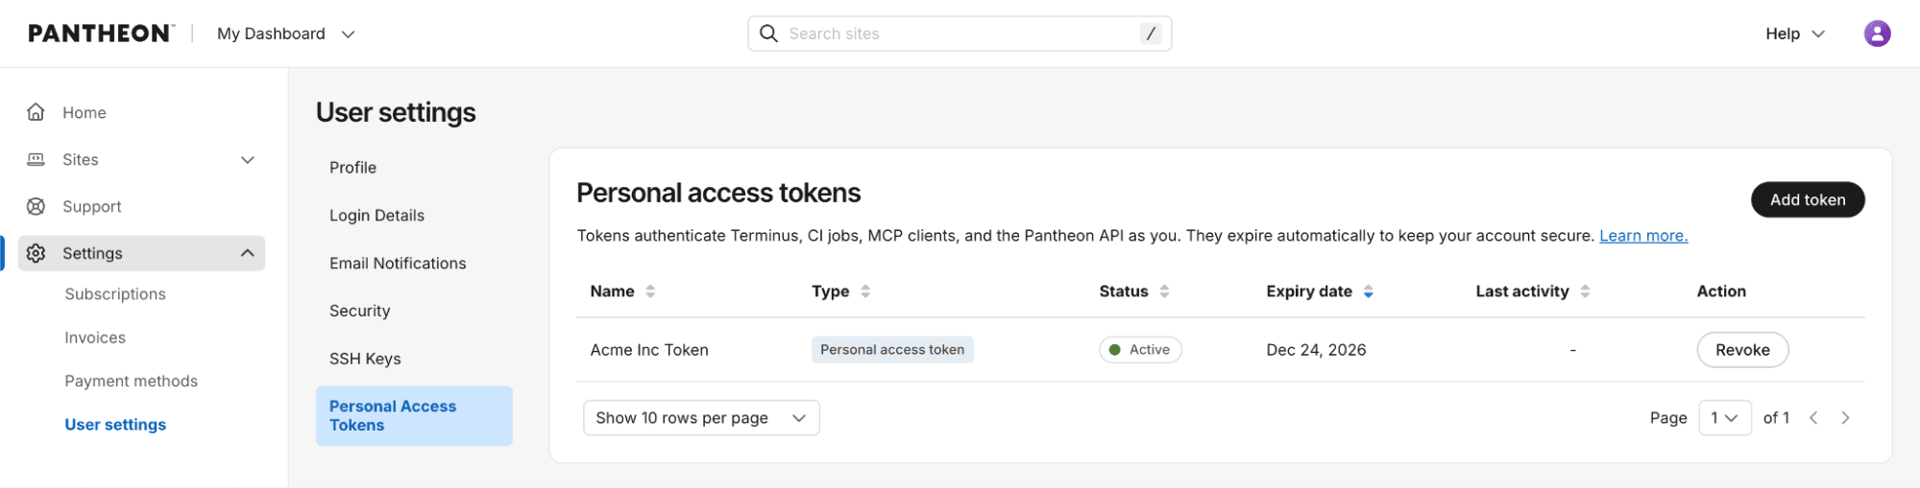Select the Personal Access Tokens tab
This screenshot has height=488, width=1920.
414,416
